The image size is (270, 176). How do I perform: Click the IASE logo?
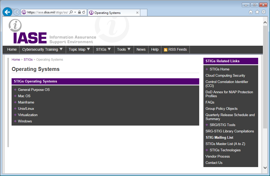point(52,32)
